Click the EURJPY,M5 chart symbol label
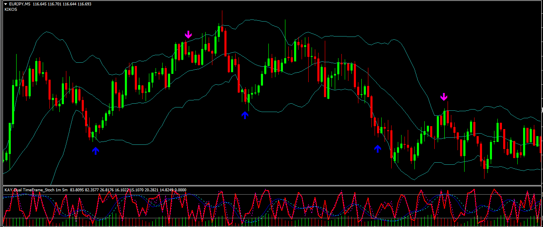Screen dimensions: 543x227 (x=21, y=4)
